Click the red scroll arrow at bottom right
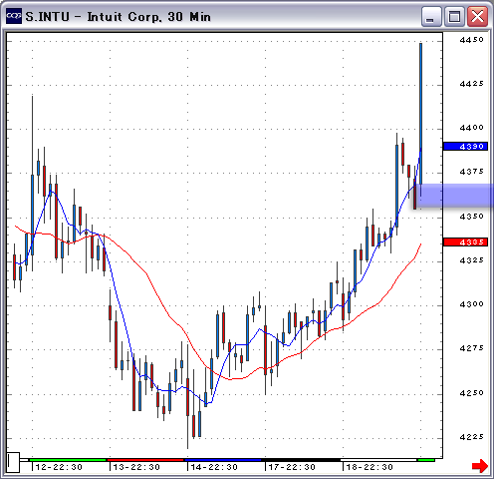 point(480,466)
